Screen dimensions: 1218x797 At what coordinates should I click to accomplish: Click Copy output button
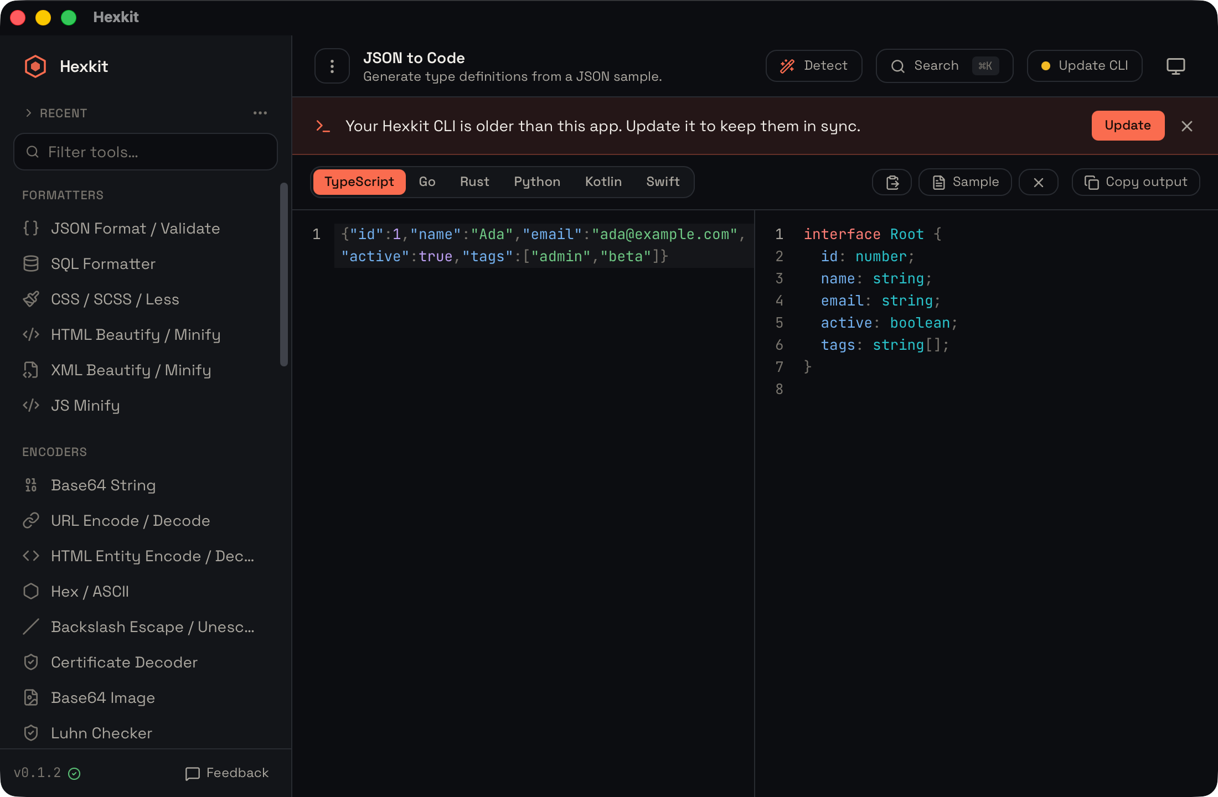pyautogui.click(x=1136, y=182)
